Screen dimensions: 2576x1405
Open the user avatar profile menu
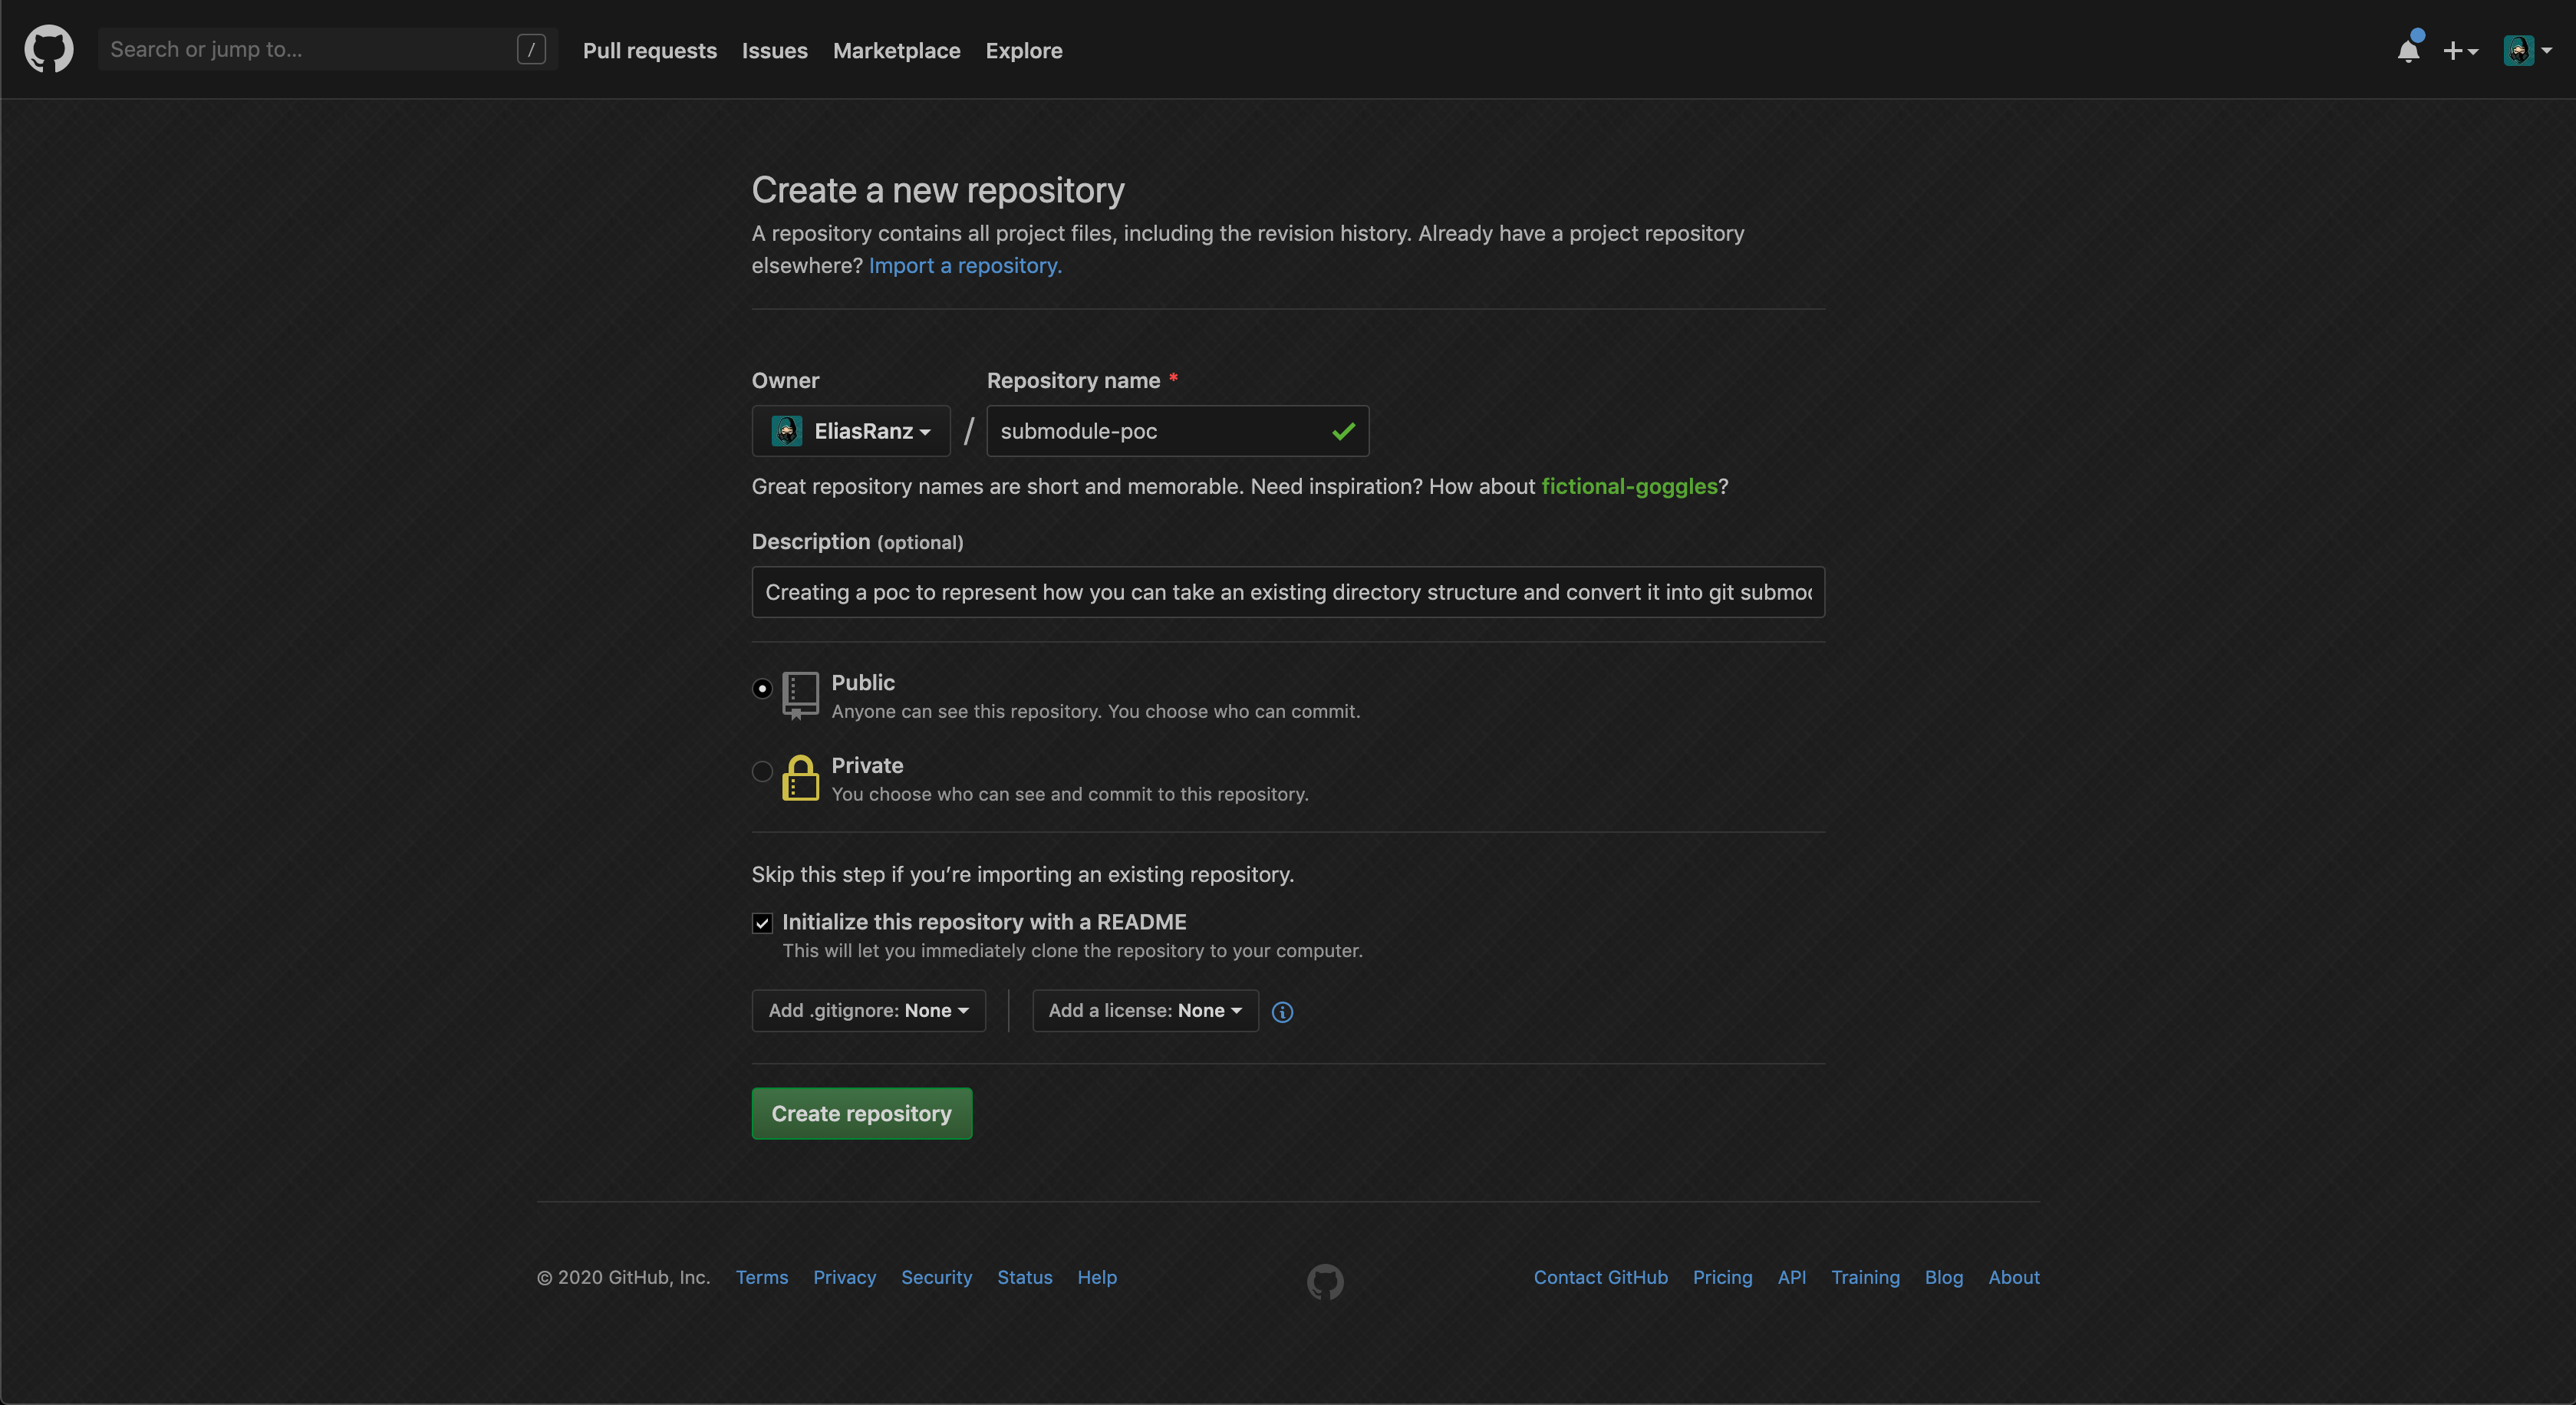[x=2527, y=50]
